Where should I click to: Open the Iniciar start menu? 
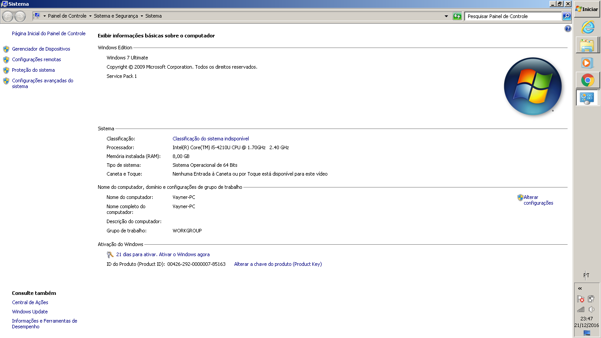click(587, 9)
